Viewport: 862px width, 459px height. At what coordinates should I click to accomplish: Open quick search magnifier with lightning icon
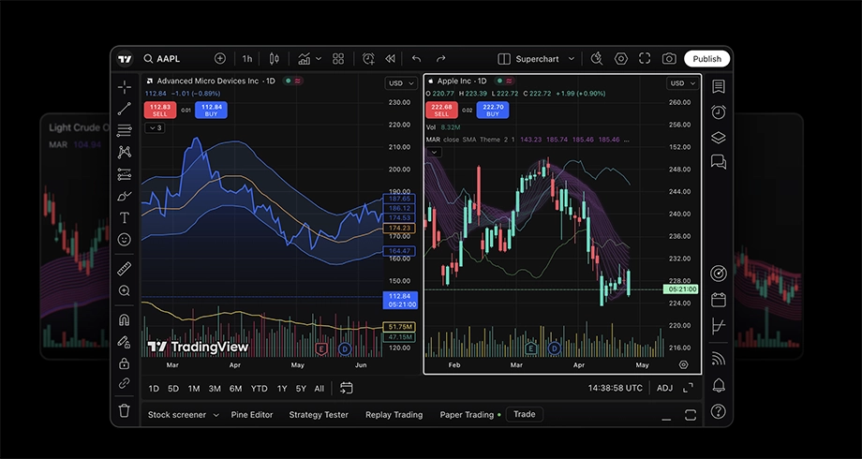coord(597,59)
